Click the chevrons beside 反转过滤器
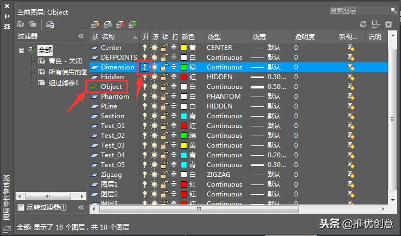Viewport: 401px width, 236px height. point(81,207)
